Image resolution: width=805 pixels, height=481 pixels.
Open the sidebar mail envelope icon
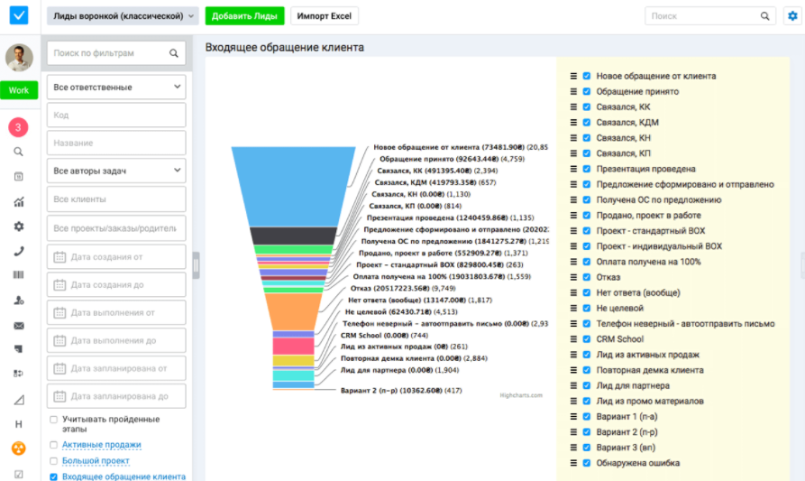[19, 326]
